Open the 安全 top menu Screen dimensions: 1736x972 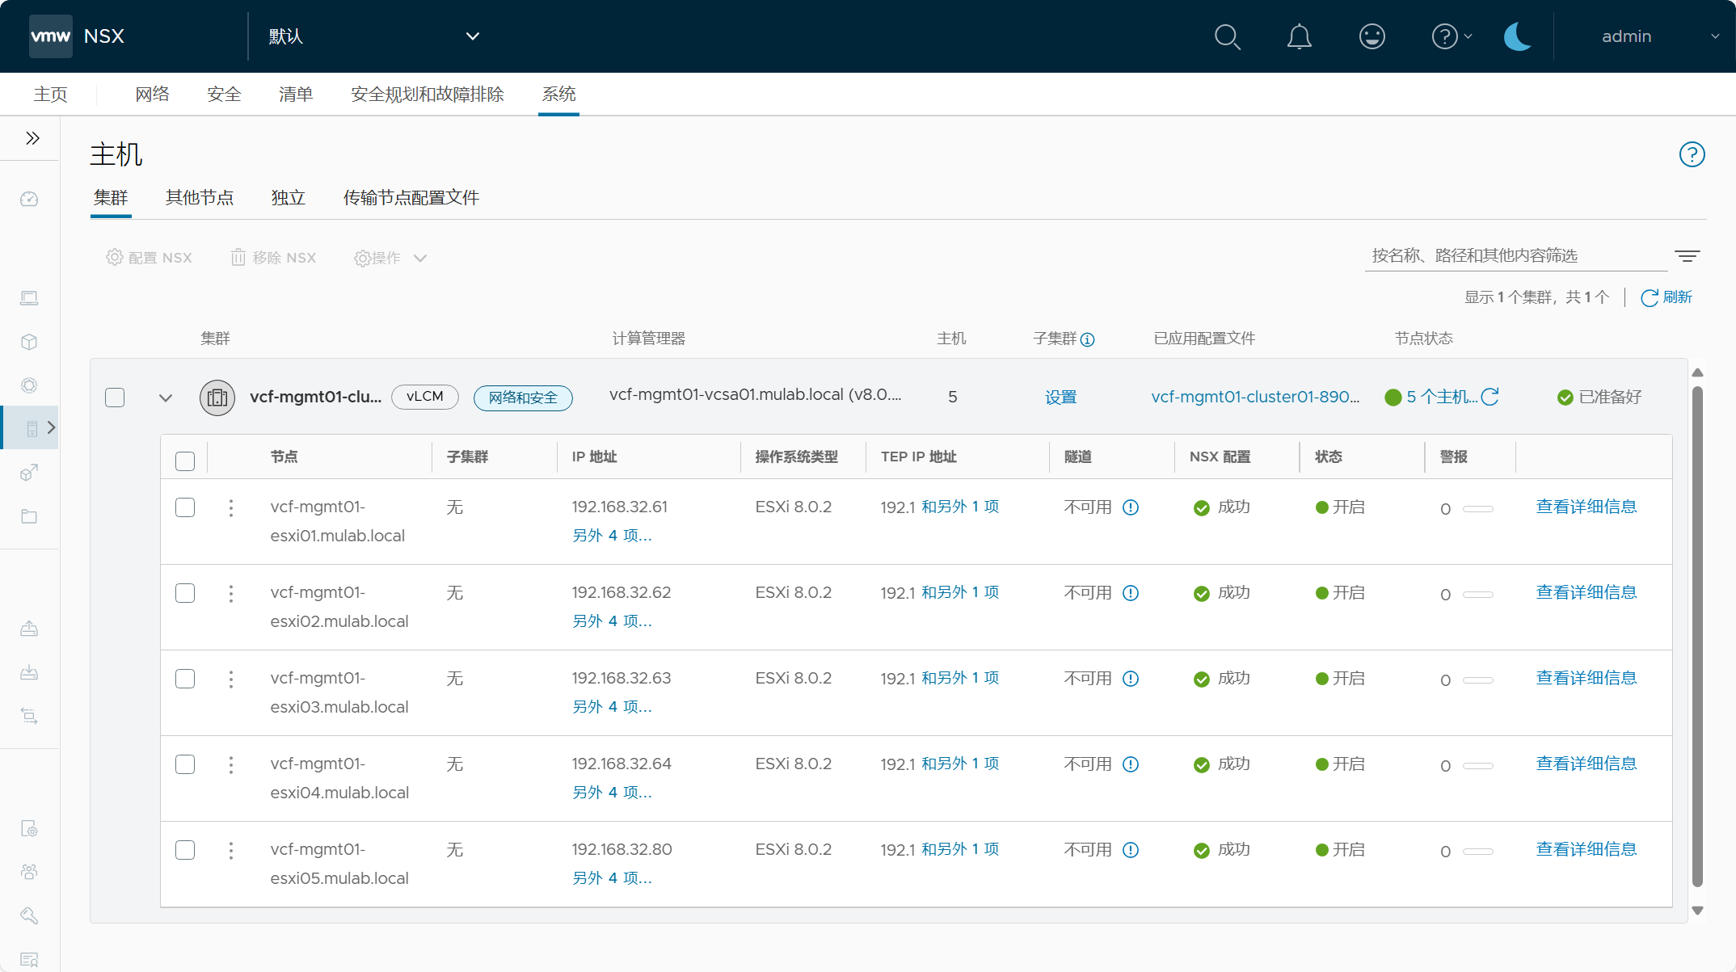(224, 95)
